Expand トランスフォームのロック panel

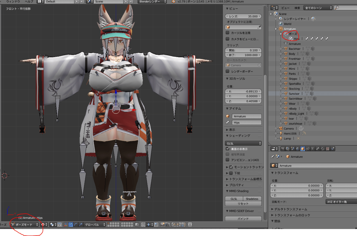tap(290, 215)
